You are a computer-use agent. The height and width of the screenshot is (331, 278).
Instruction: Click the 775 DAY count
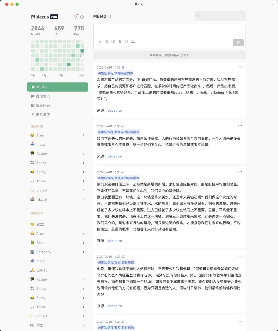79,30
